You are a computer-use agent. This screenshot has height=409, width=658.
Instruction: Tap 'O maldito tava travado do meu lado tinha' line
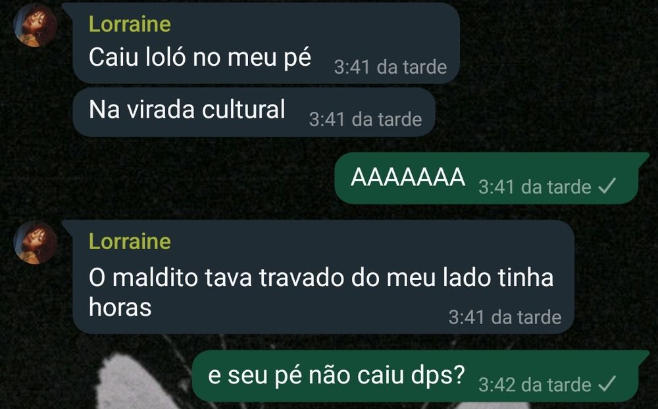[x=321, y=277]
